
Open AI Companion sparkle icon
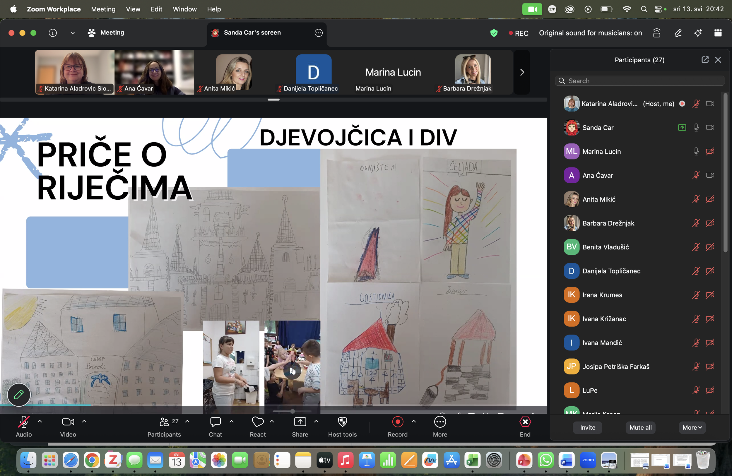(698, 33)
